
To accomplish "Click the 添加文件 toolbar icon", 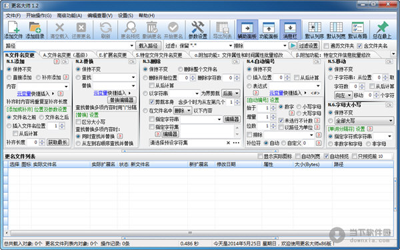I will coord(13,30).
